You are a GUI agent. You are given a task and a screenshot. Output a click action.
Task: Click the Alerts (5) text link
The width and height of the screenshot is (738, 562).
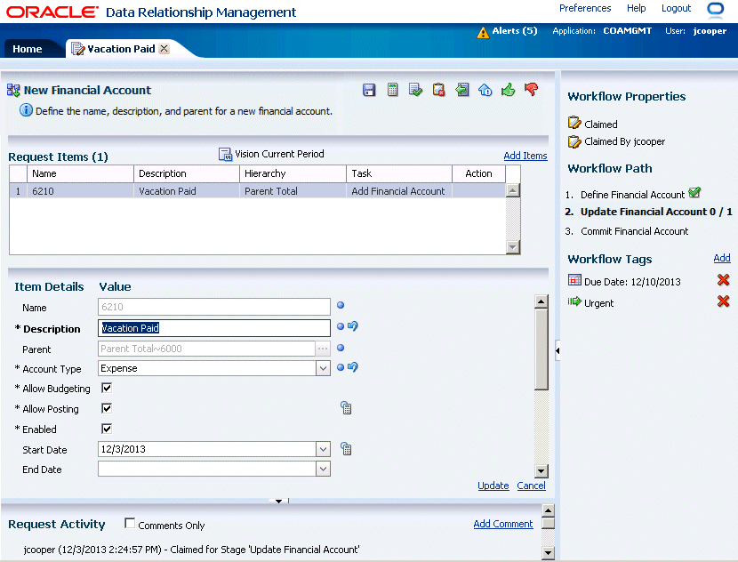click(x=515, y=30)
